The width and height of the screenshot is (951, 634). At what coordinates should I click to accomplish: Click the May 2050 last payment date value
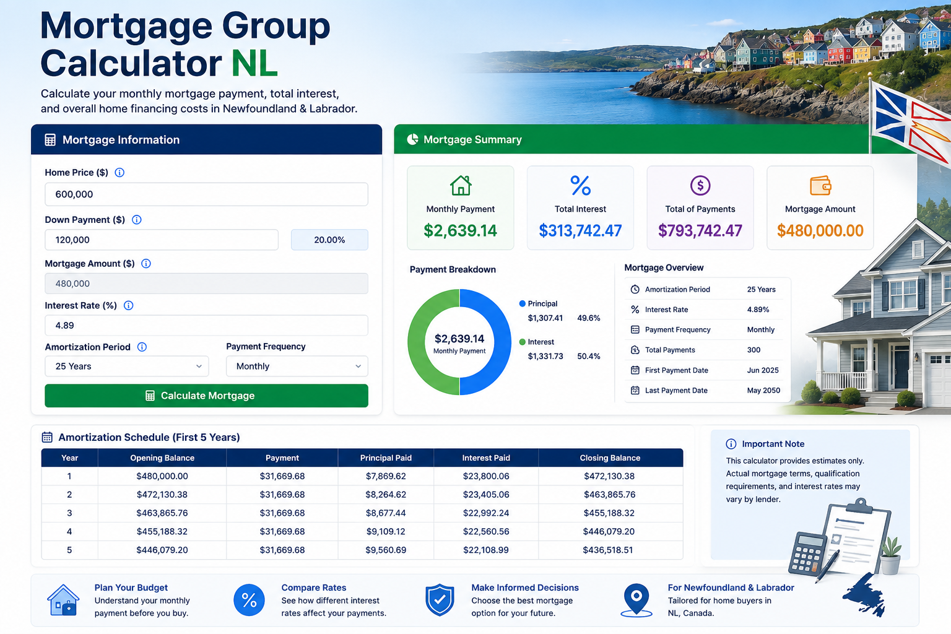(x=763, y=391)
